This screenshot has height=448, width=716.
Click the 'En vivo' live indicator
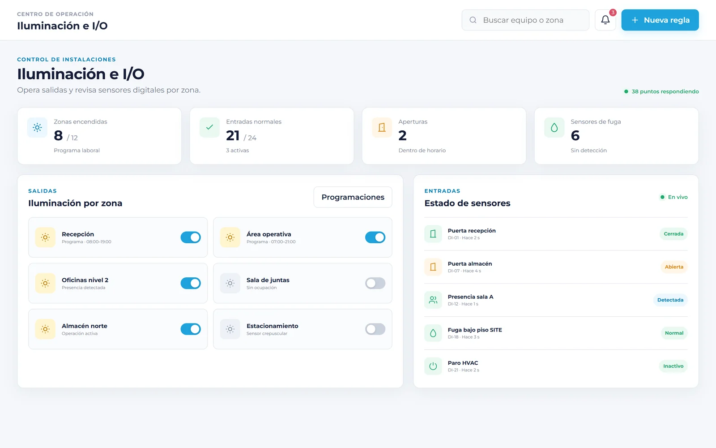click(x=674, y=197)
